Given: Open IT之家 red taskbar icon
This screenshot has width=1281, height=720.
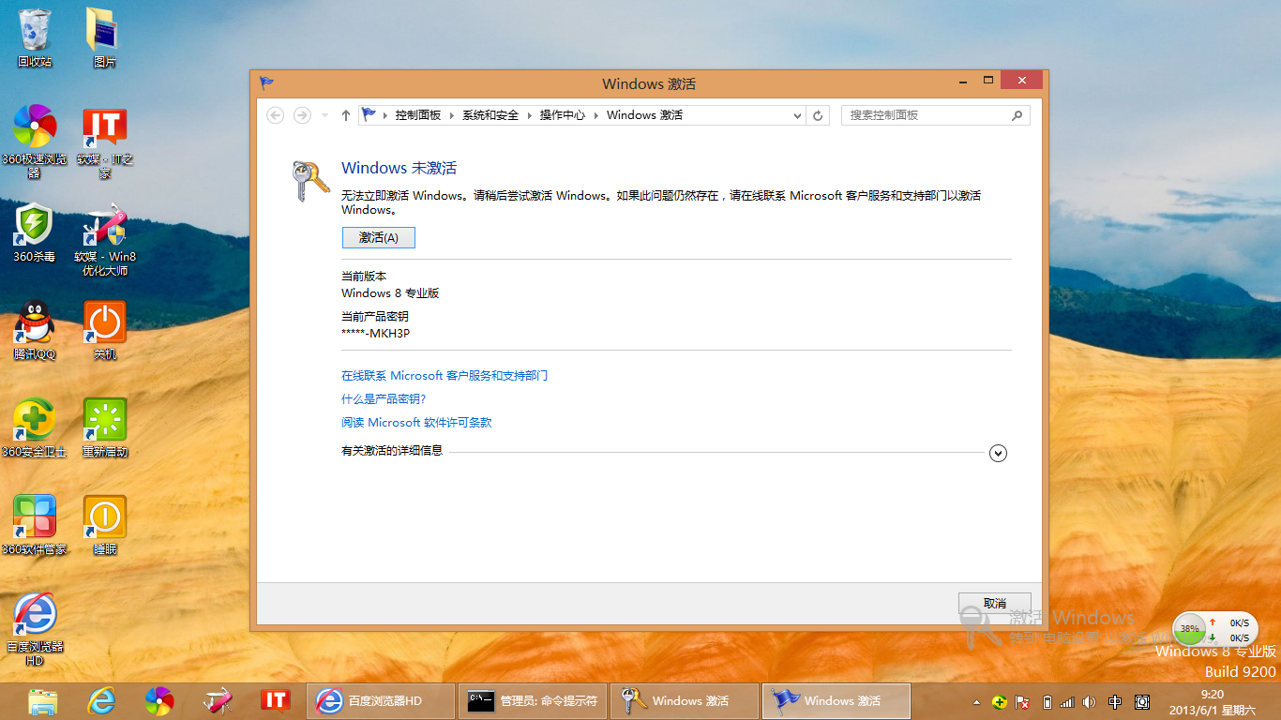Looking at the screenshot, I should (276, 700).
